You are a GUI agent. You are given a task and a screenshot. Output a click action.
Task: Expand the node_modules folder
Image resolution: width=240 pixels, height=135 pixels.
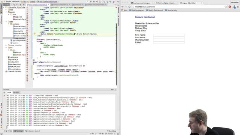point(6,45)
